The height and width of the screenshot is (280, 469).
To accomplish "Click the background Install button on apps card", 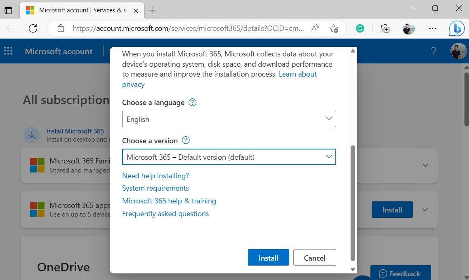I will pos(392,210).
